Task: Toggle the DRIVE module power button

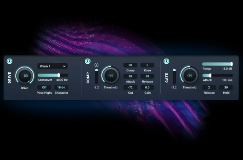Action: [x=10, y=61]
